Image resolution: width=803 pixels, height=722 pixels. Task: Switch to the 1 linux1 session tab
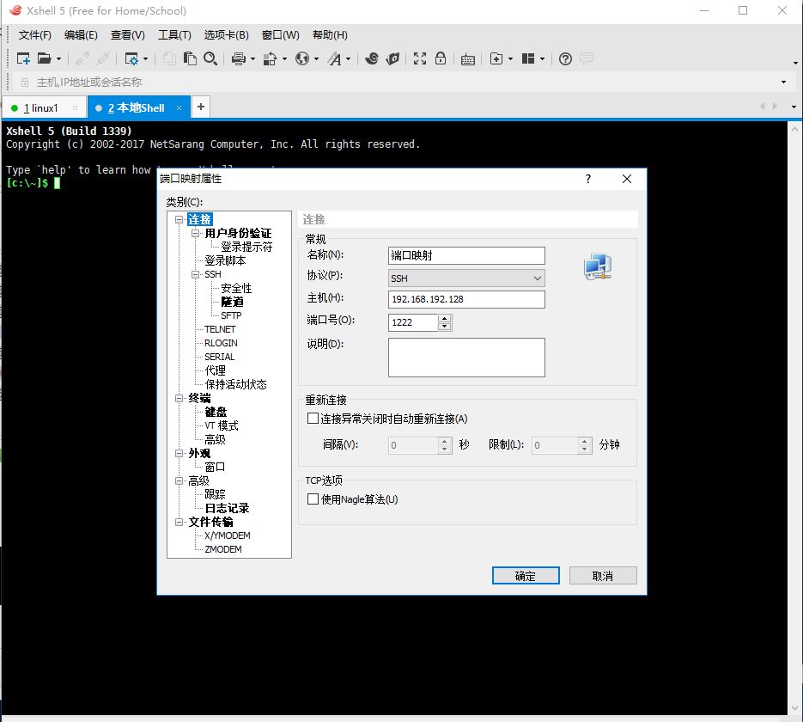[x=44, y=108]
